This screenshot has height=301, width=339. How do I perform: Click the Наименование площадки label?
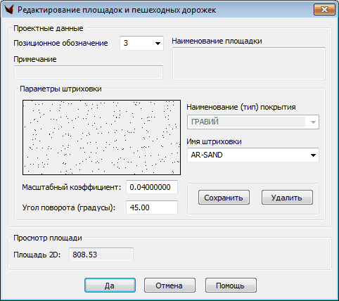217,41
